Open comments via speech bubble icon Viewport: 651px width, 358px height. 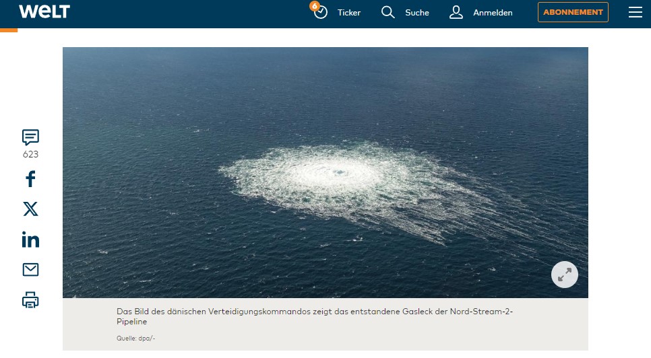pos(30,137)
